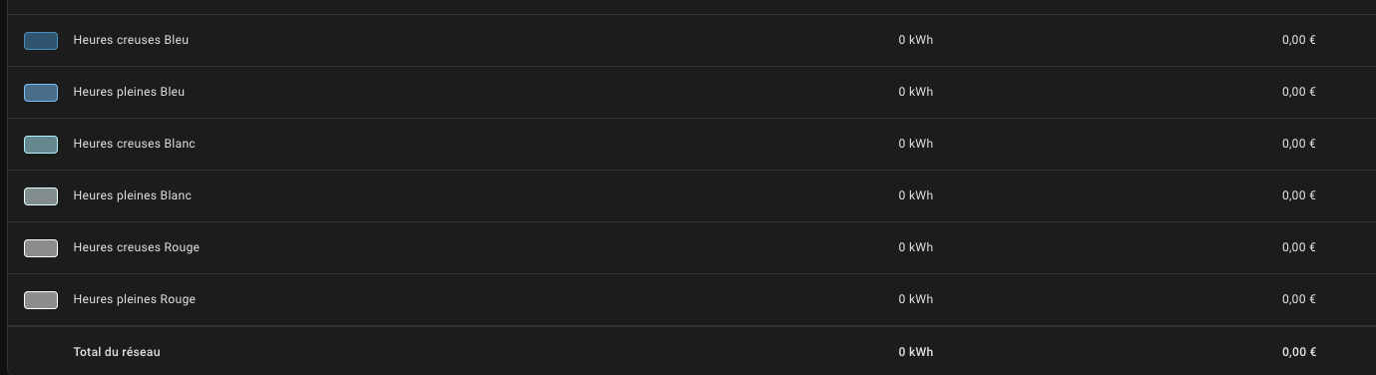Select the Heures pleines Blanc row label
Viewport: 1376px width, 375px height.
[132, 195]
